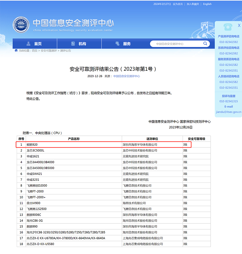The width and height of the screenshot is (242, 254).
Task: Click the 序号 column header
Action: tap(21, 139)
